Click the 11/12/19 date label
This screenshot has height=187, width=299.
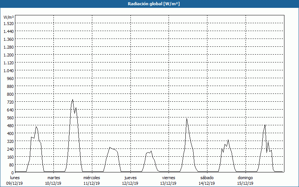click(x=92, y=183)
